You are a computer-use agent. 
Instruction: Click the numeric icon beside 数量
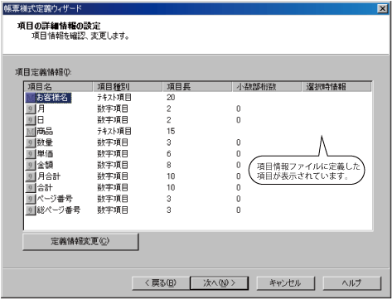point(31,142)
